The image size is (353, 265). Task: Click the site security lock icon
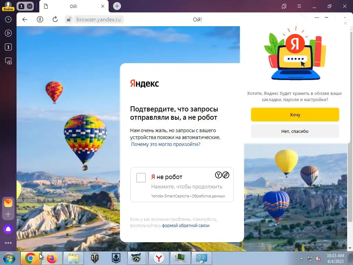coord(69,19)
